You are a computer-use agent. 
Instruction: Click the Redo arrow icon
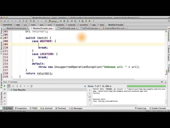16,21
